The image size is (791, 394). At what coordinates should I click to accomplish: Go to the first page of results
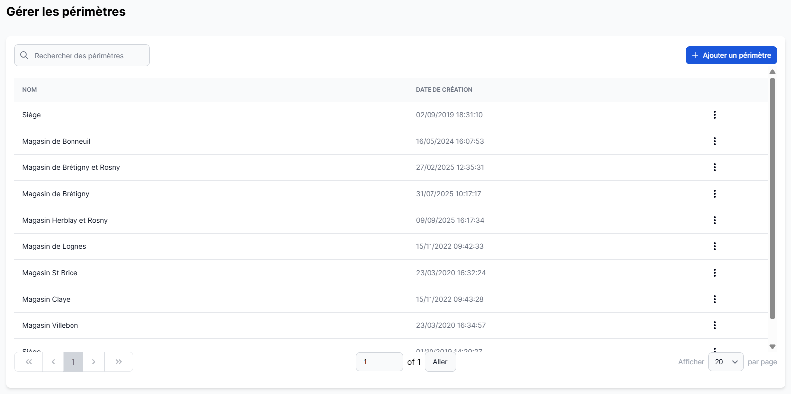pyautogui.click(x=29, y=362)
